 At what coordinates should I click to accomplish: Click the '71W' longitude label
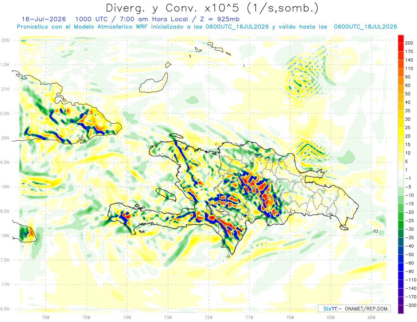[249, 317]
